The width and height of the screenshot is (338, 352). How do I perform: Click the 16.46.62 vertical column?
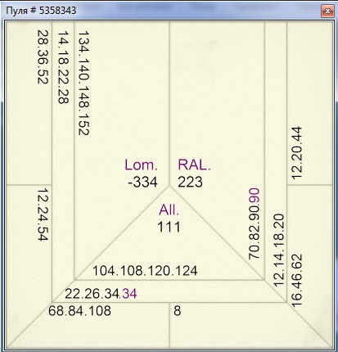point(297,281)
